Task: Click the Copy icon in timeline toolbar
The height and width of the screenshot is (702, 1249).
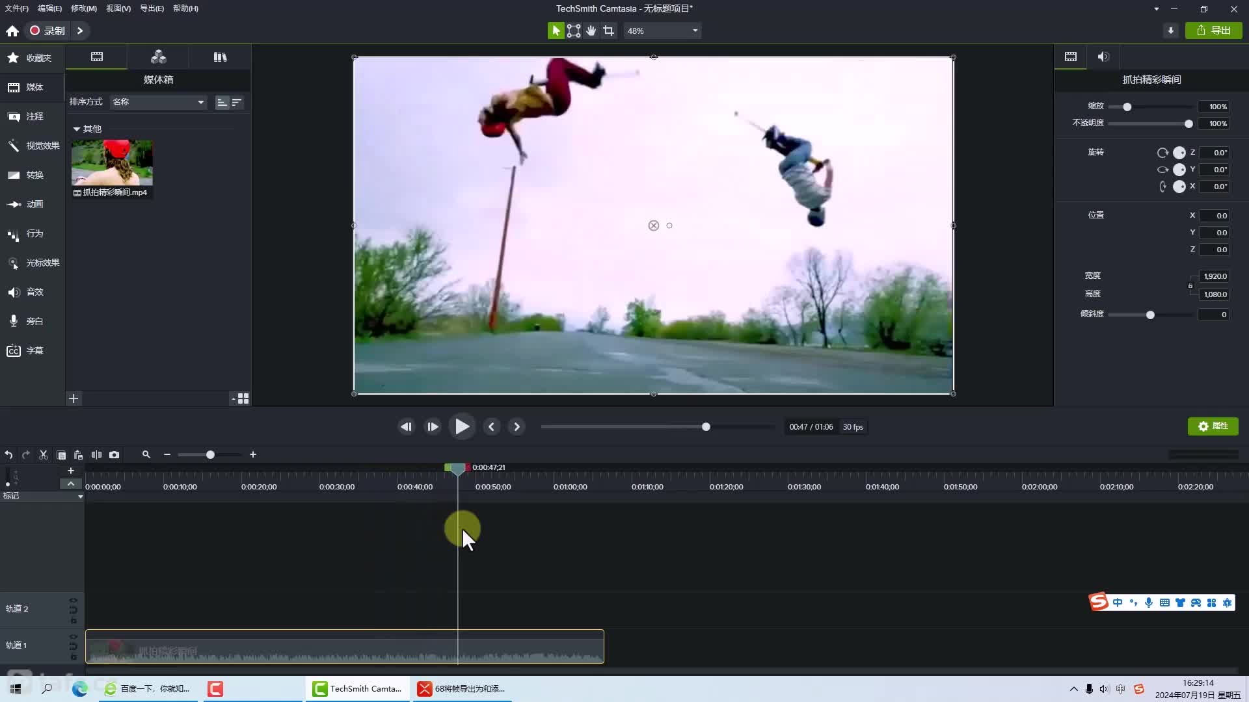Action: click(61, 455)
